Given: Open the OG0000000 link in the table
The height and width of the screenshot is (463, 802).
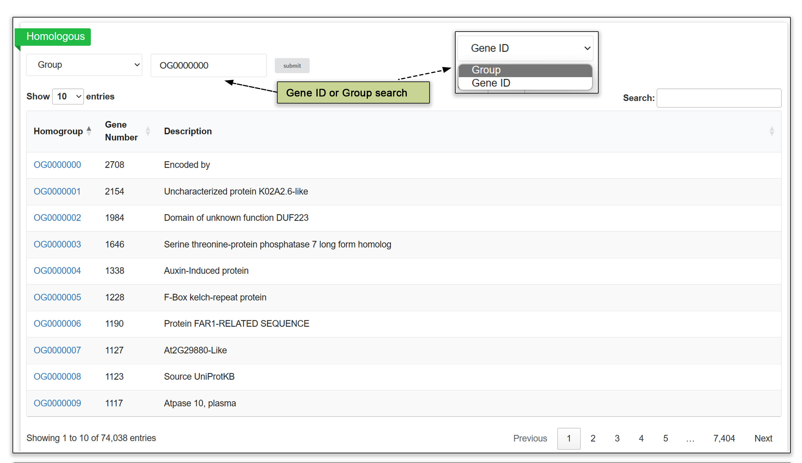Looking at the screenshot, I should coord(57,165).
